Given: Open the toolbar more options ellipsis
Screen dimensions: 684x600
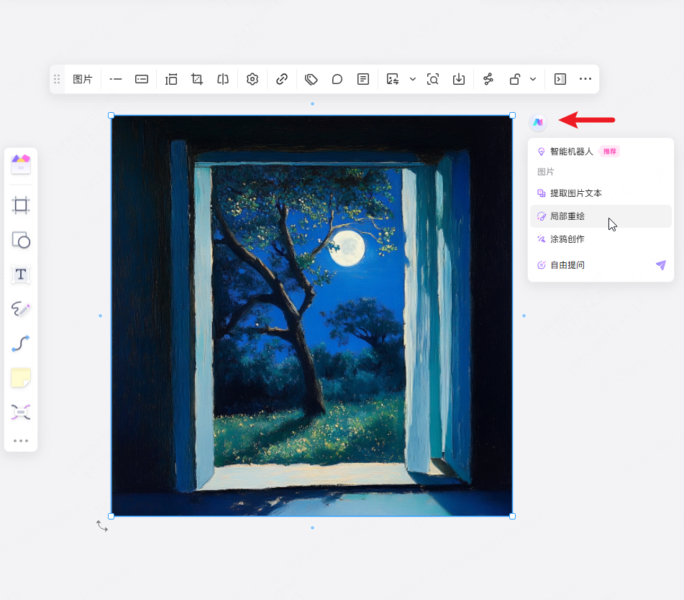Looking at the screenshot, I should (585, 79).
